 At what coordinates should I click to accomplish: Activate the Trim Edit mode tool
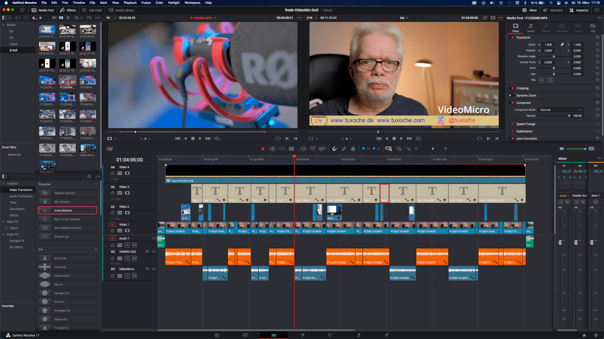(x=273, y=149)
